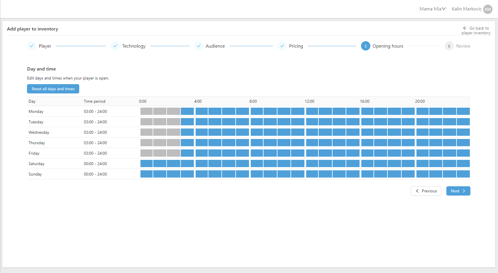Open Kalin Markovic user menu
Screen dimensions: 498x273
466,9
